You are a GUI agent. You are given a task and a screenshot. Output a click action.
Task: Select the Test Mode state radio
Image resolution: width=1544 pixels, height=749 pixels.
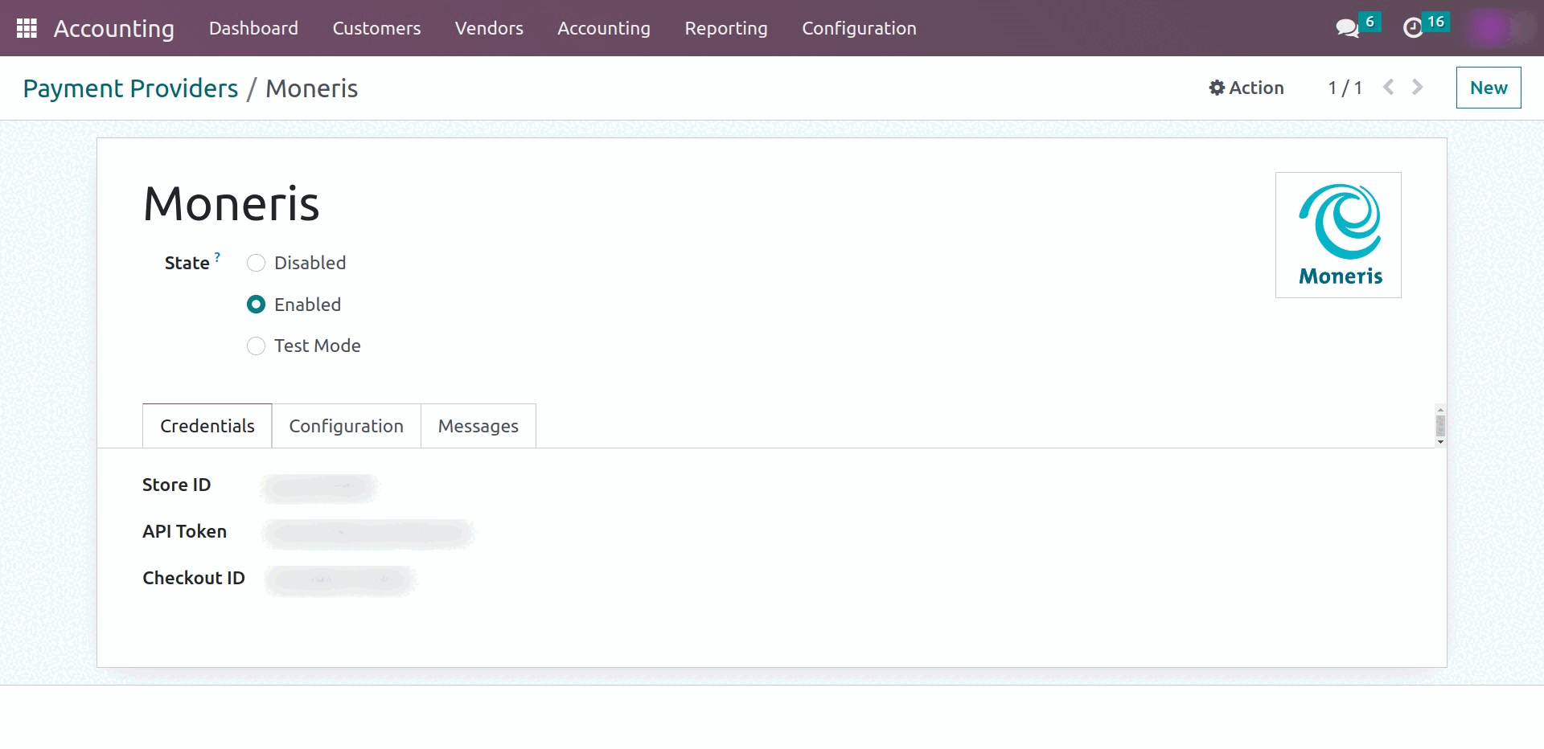[256, 346]
